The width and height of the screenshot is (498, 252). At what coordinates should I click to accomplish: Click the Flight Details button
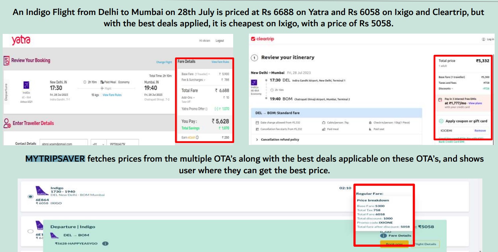pos(425,244)
